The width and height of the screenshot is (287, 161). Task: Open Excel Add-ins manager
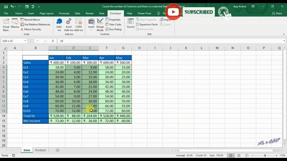coord(69,25)
